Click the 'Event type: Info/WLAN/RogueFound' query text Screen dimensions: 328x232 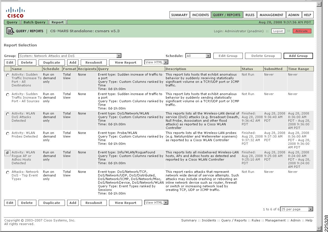[x=127, y=152]
